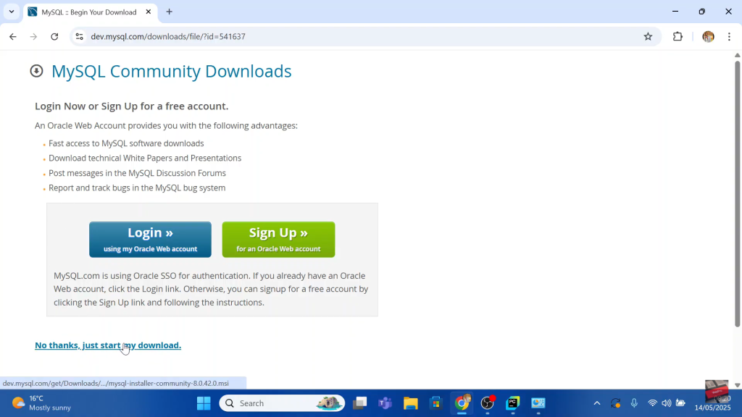Open Chrome's three-dot menu

pyautogui.click(x=729, y=36)
